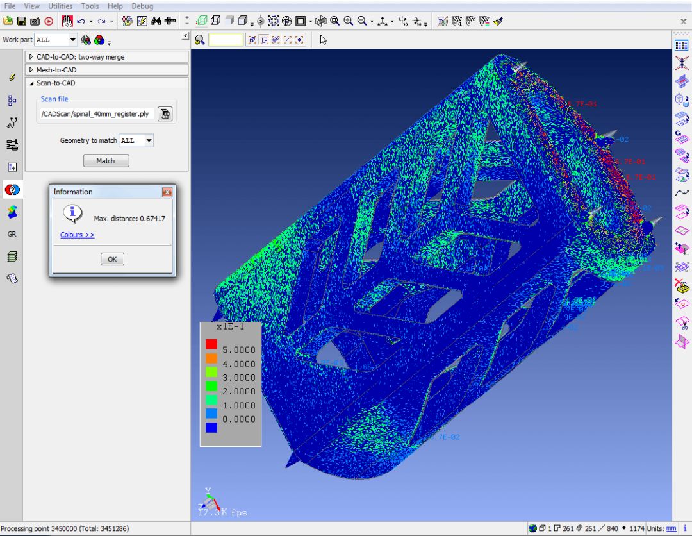The image size is (692, 536).
Task: Click the mm units link
Action: click(671, 528)
